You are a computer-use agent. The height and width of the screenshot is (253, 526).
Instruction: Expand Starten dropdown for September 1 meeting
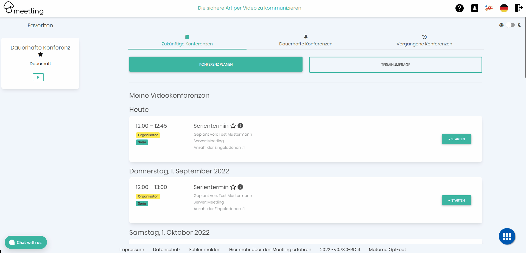tap(456, 200)
